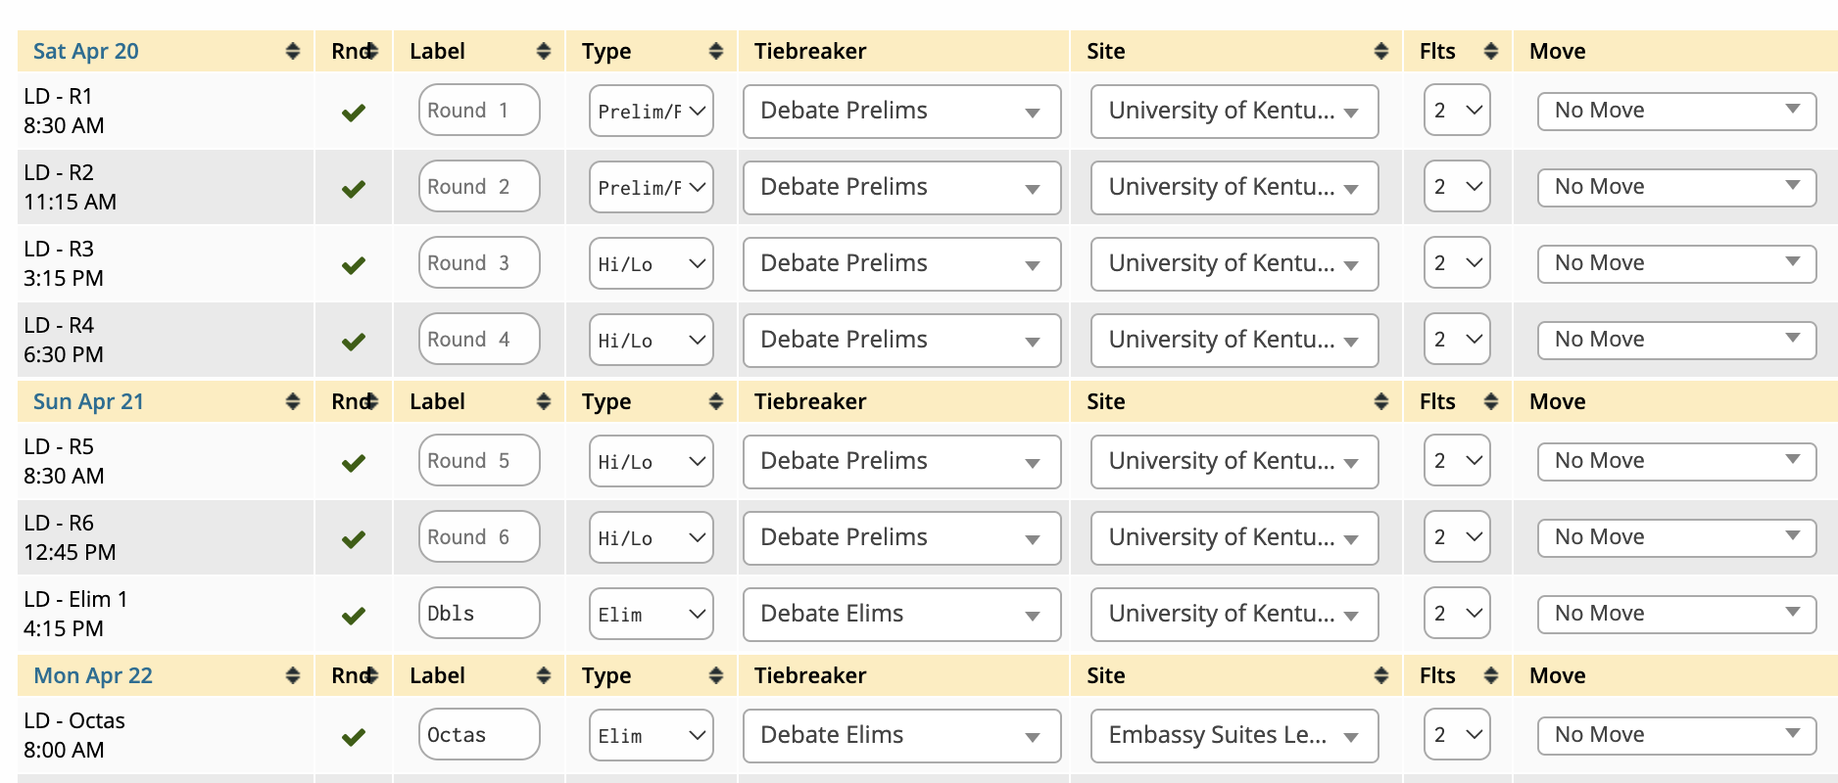1838x783 pixels.
Task: Toggle the LD - Elim 1 green checkmark
Action: click(x=354, y=615)
